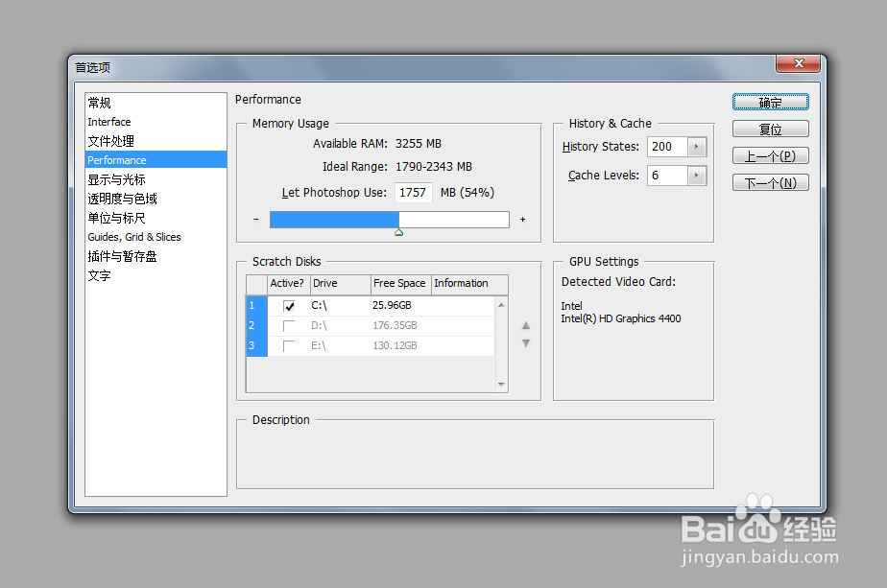Open History States dropdown arrow

tap(697, 147)
